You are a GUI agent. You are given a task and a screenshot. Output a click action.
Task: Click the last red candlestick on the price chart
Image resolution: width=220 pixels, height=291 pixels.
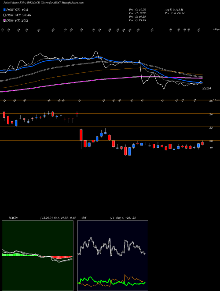pos(202,143)
